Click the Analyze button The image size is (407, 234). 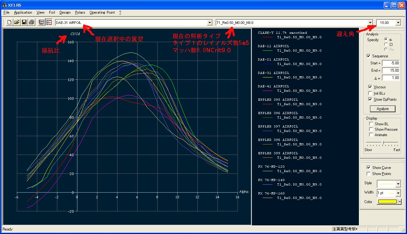click(x=382, y=109)
